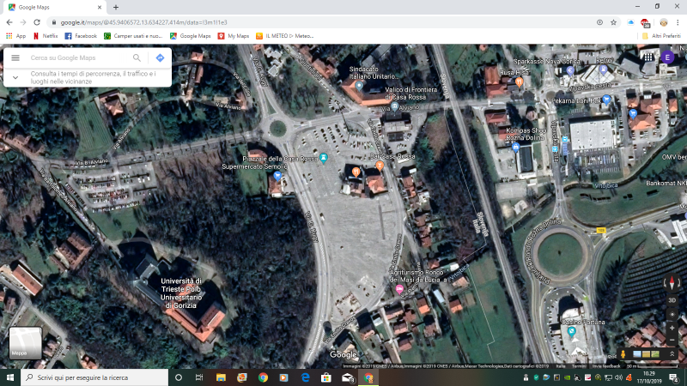The height and width of the screenshot is (386, 687).
Task: Open the Google Maps hamburger menu
Action: tap(15, 57)
